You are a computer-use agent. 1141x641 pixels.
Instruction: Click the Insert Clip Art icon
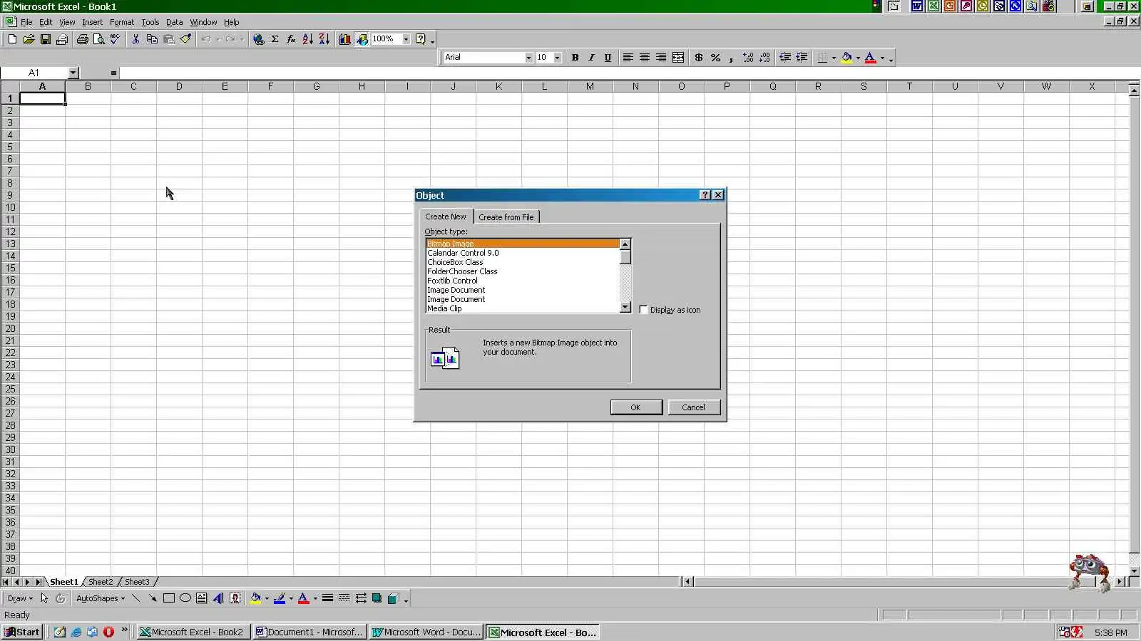tap(235, 598)
